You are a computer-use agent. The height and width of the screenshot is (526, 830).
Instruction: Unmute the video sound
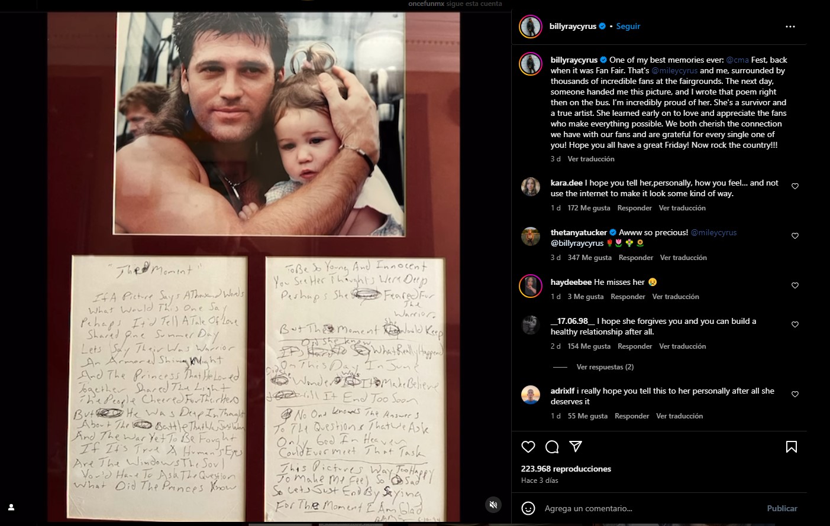[x=493, y=505]
